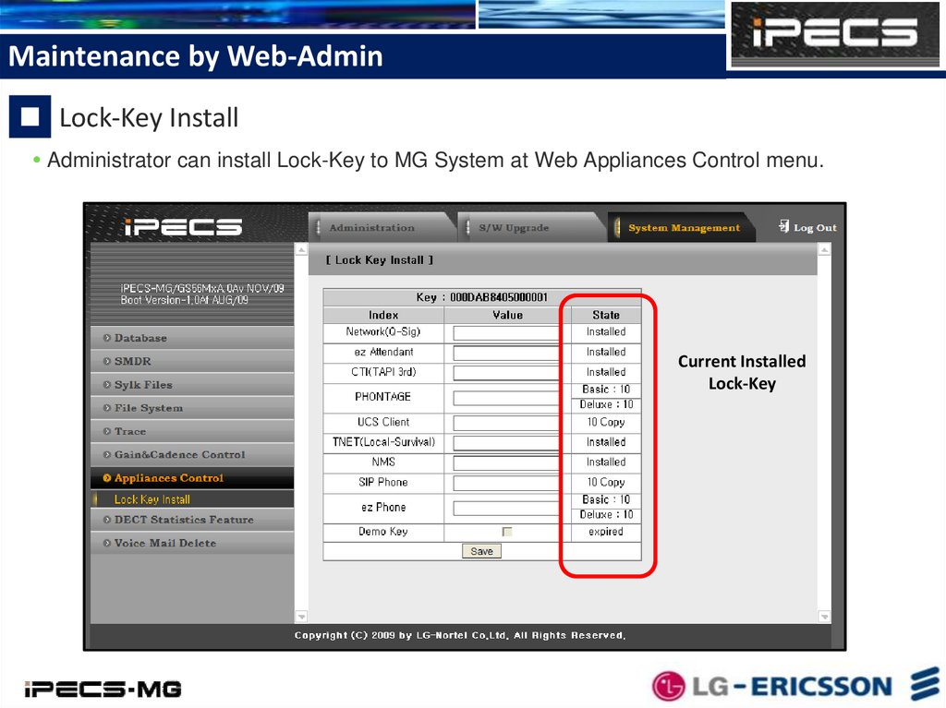Click the Database bullet icon
Screen dimensions: 946x708
(107, 338)
